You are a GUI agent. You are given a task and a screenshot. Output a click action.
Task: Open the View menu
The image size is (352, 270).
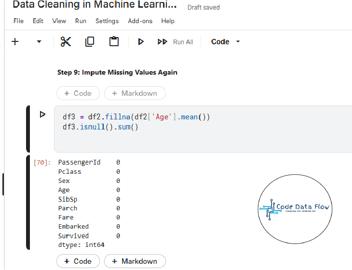point(59,21)
